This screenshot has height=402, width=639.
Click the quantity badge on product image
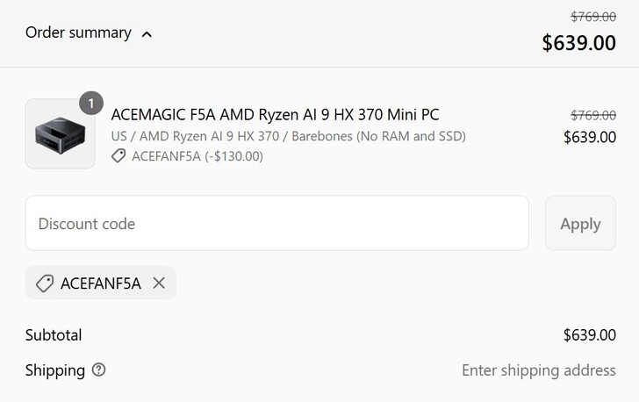(91, 104)
